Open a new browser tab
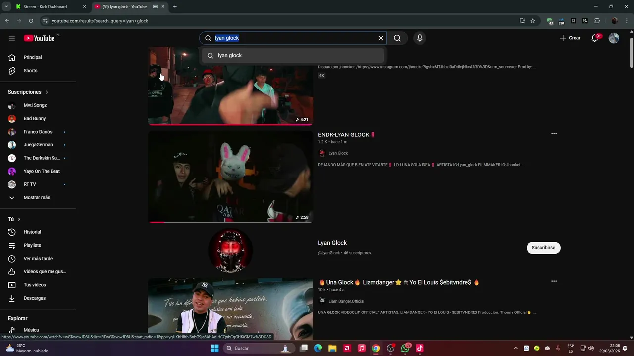The image size is (634, 356). [175, 7]
